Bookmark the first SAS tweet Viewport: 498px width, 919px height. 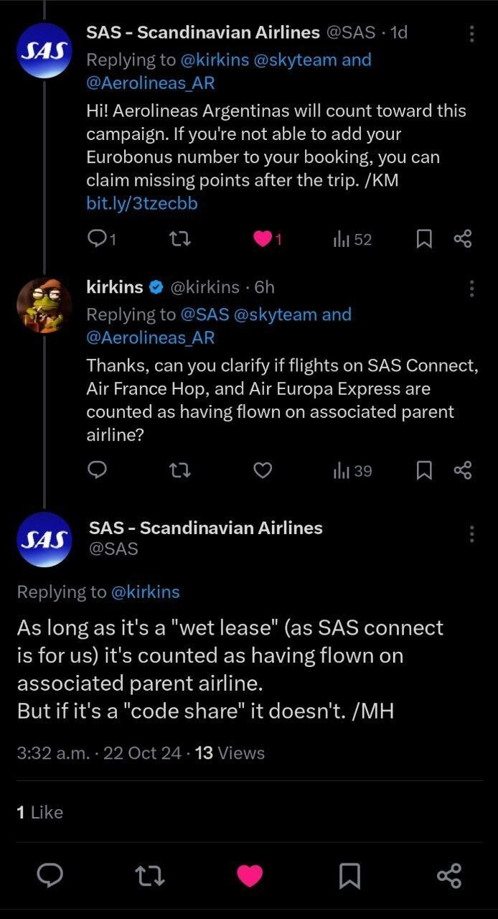point(425,239)
